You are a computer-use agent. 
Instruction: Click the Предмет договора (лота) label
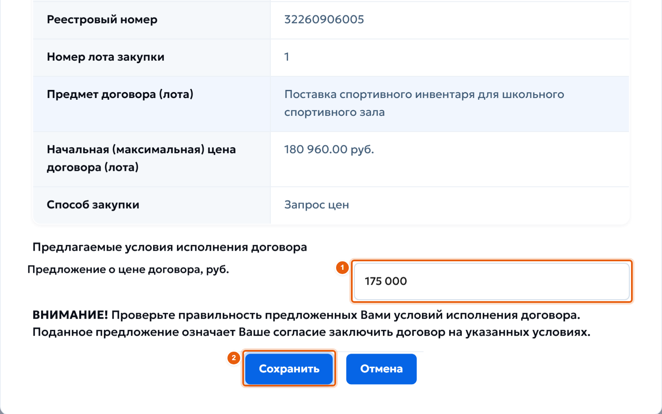coord(120,94)
